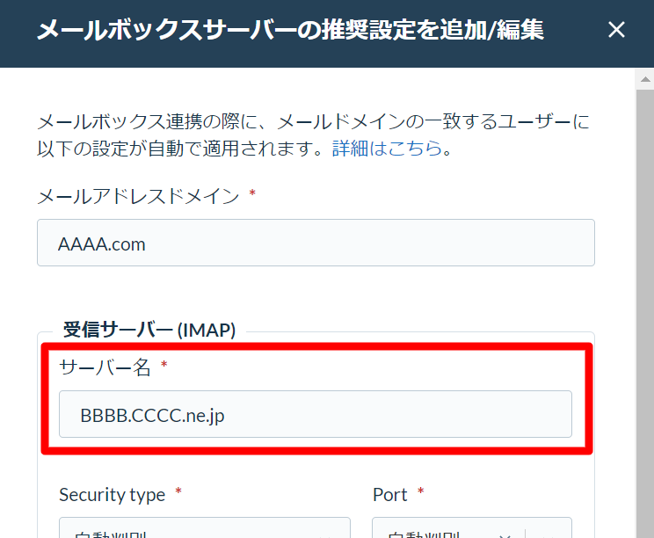Close the mailbox server settings dialog
This screenshot has width=654, height=538.
[x=616, y=30]
